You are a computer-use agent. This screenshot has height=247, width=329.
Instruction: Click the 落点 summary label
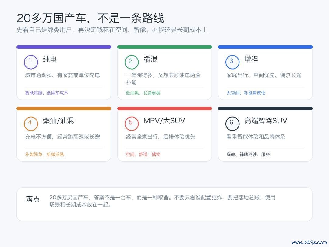pyautogui.click(x=33, y=199)
